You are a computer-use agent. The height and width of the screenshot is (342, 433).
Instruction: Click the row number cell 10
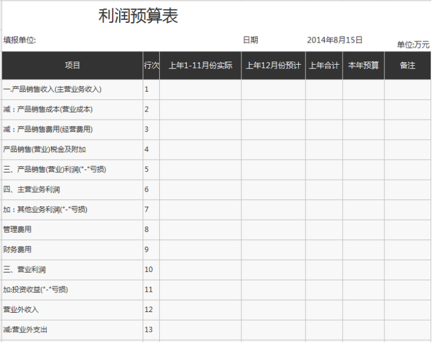[152, 270]
